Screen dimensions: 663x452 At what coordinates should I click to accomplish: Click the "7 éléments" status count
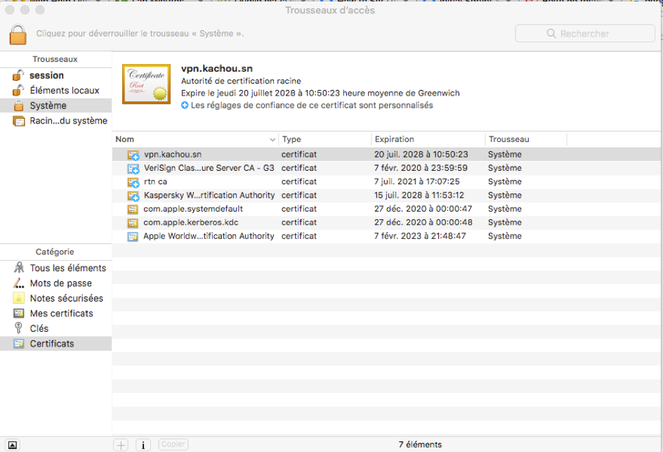pyautogui.click(x=420, y=444)
